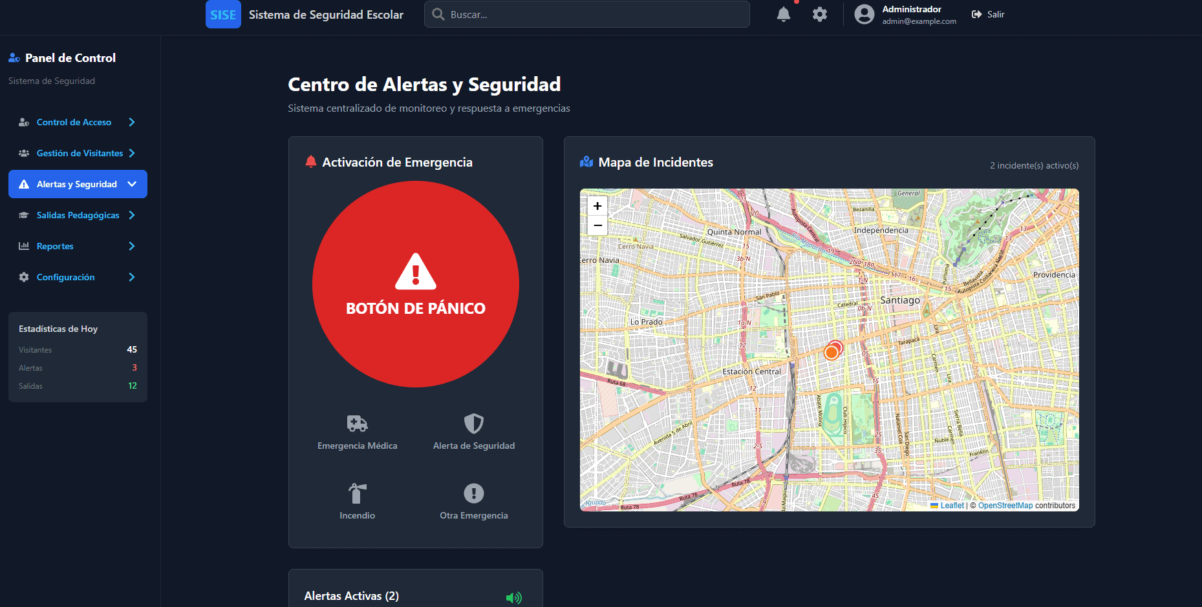1202x607 pixels.
Task: Open the notifications bell icon
Action: [783, 14]
